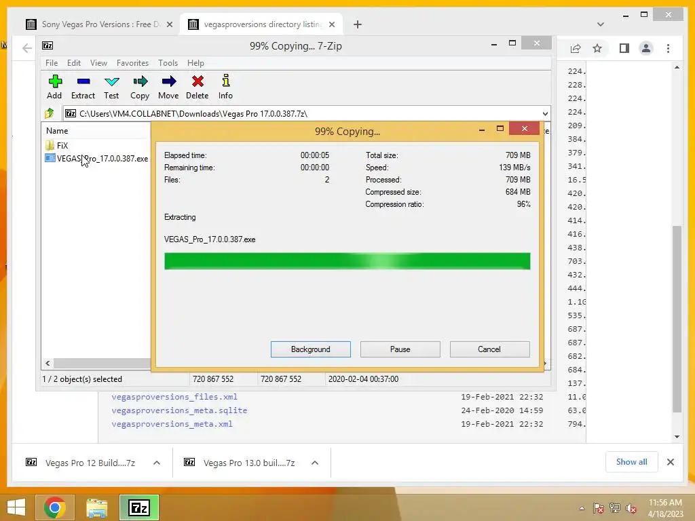
Task: Open File Explorer from taskbar
Action: [96, 507]
